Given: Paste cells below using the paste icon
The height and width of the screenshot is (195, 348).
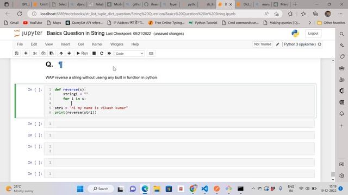Looking at the screenshot, I should (52, 53).
